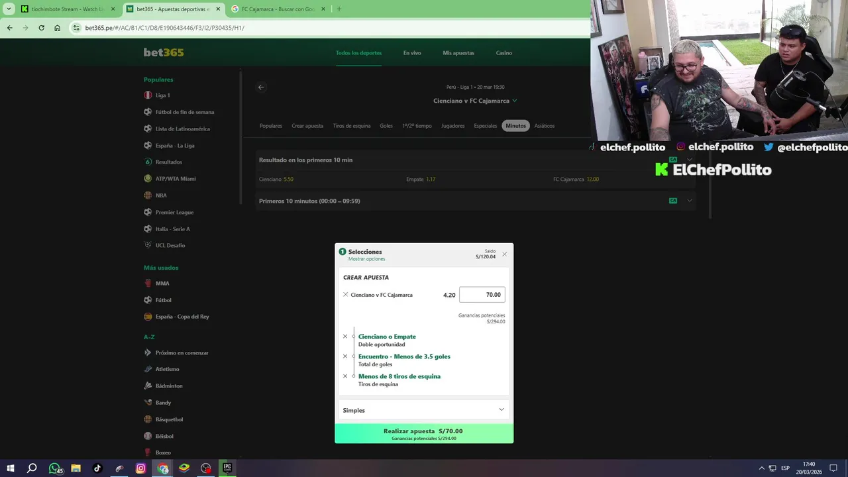Expand Primeros 10 minutos market chevron
The width and height of the screenshot is (848, 477).
[x=690, y=201]
